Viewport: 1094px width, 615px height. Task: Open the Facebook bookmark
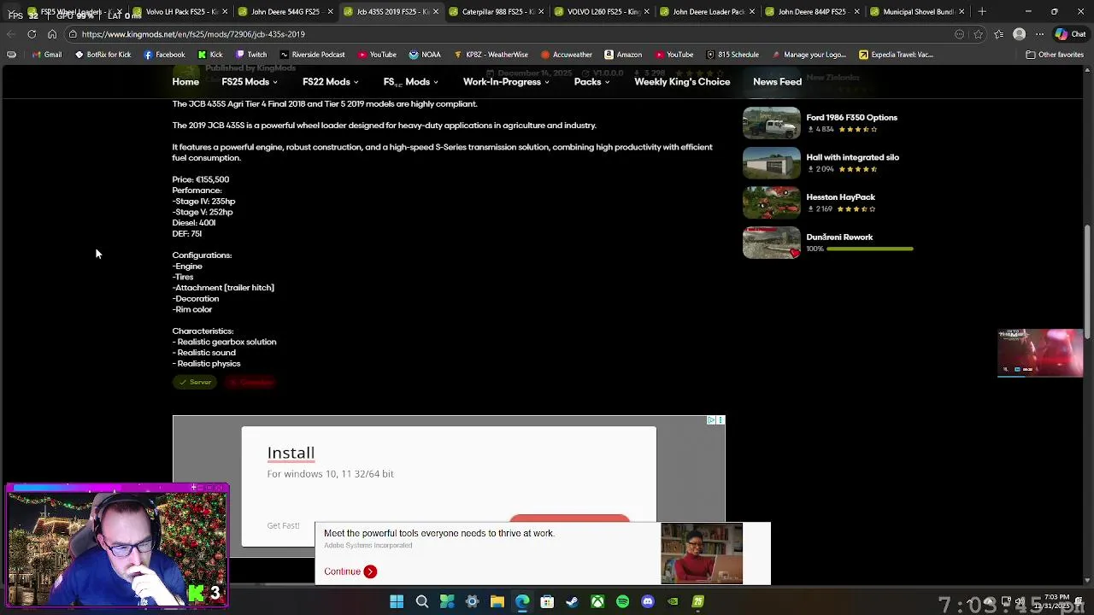click(x=164, y=55)
